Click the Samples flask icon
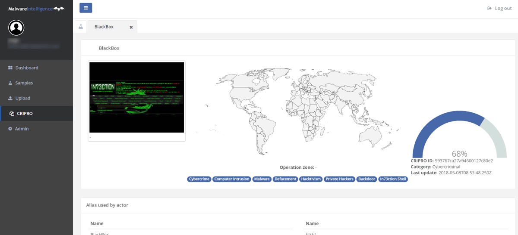The image size is (518, 235). (10, 83)
